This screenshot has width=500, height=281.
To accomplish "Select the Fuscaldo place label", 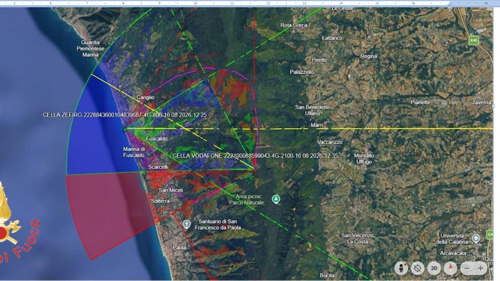I will point(157,139).
